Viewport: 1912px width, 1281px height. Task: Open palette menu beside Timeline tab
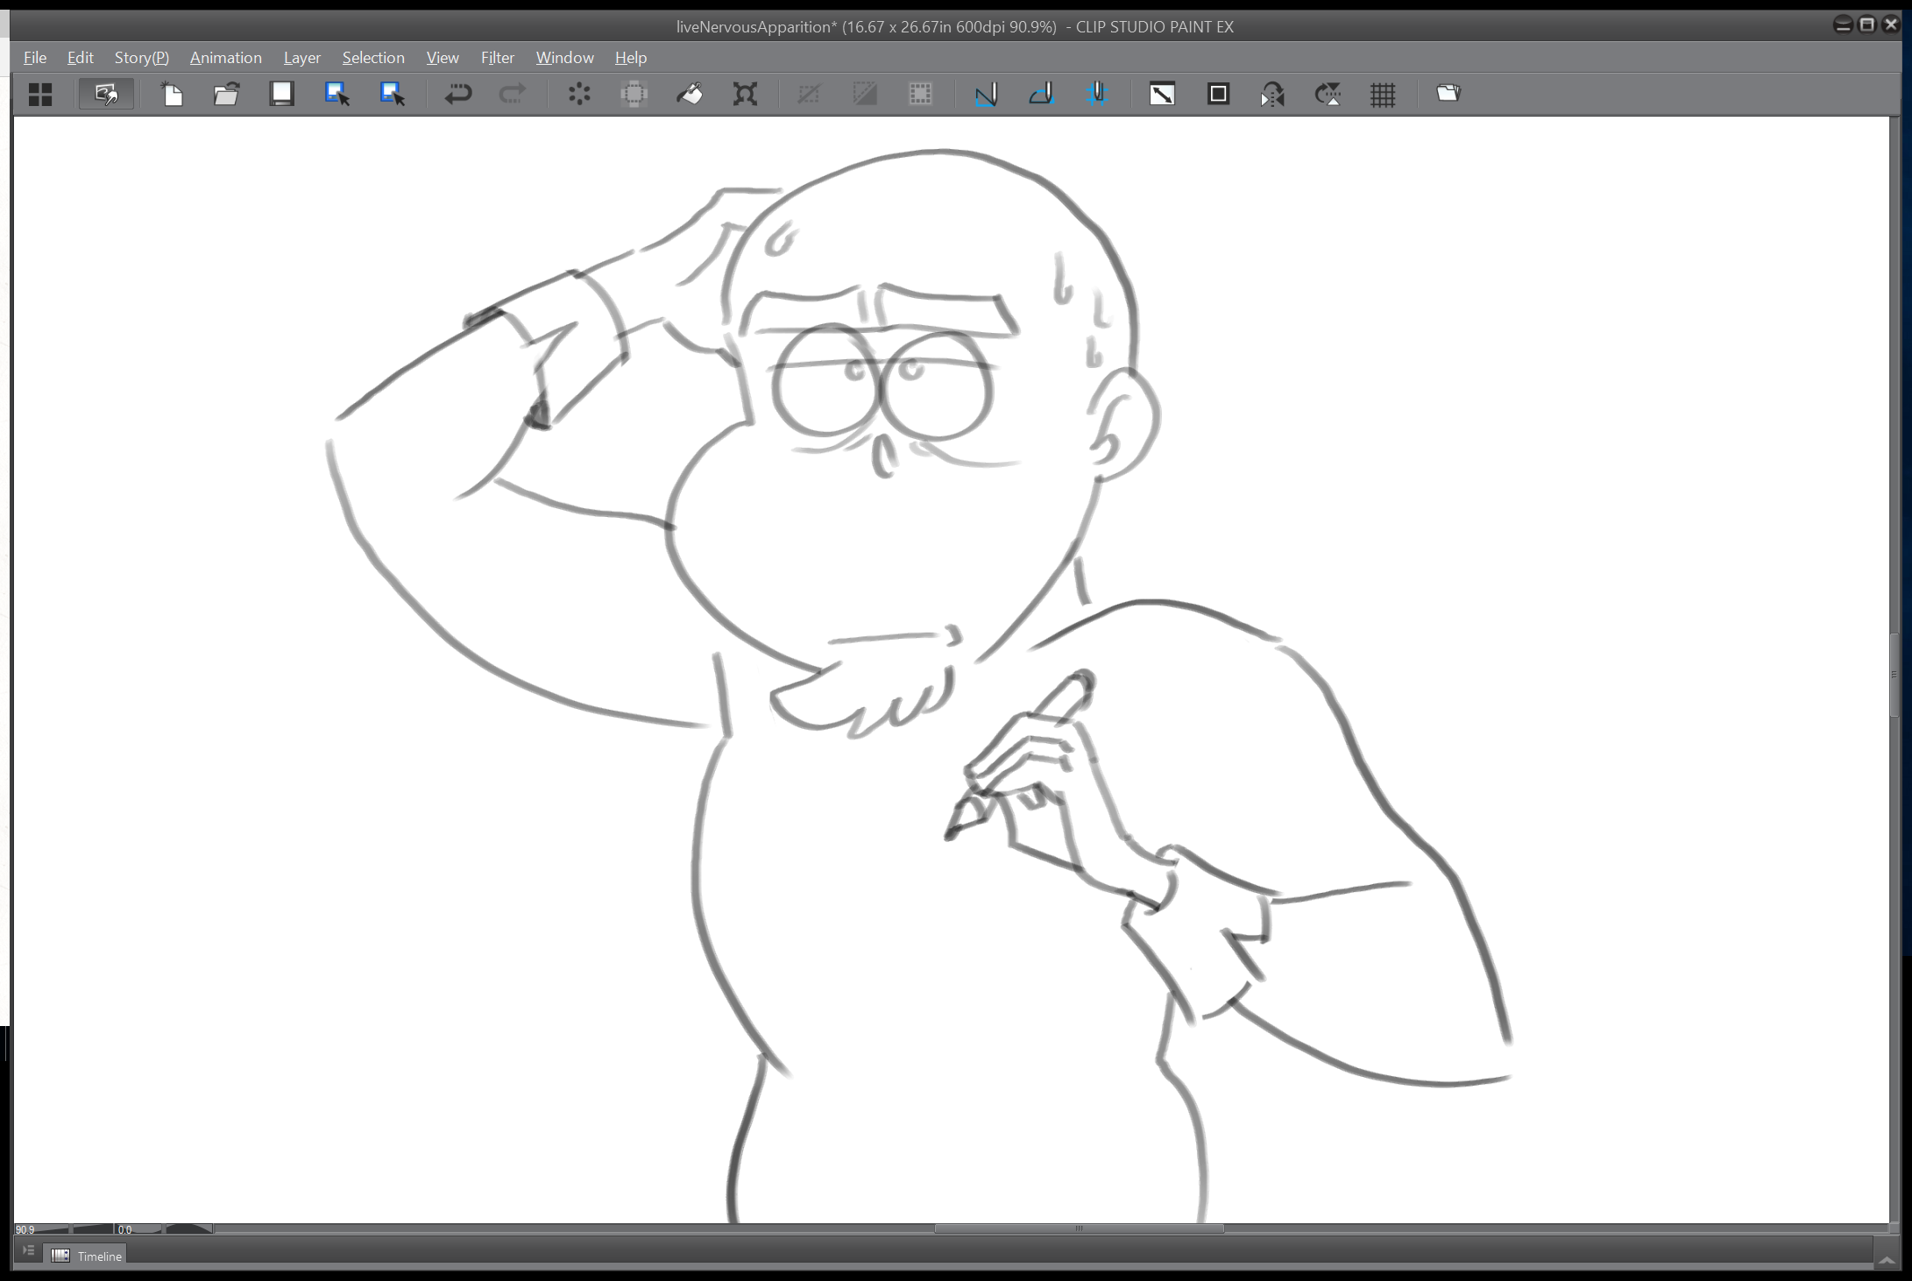click(28, 1251)
